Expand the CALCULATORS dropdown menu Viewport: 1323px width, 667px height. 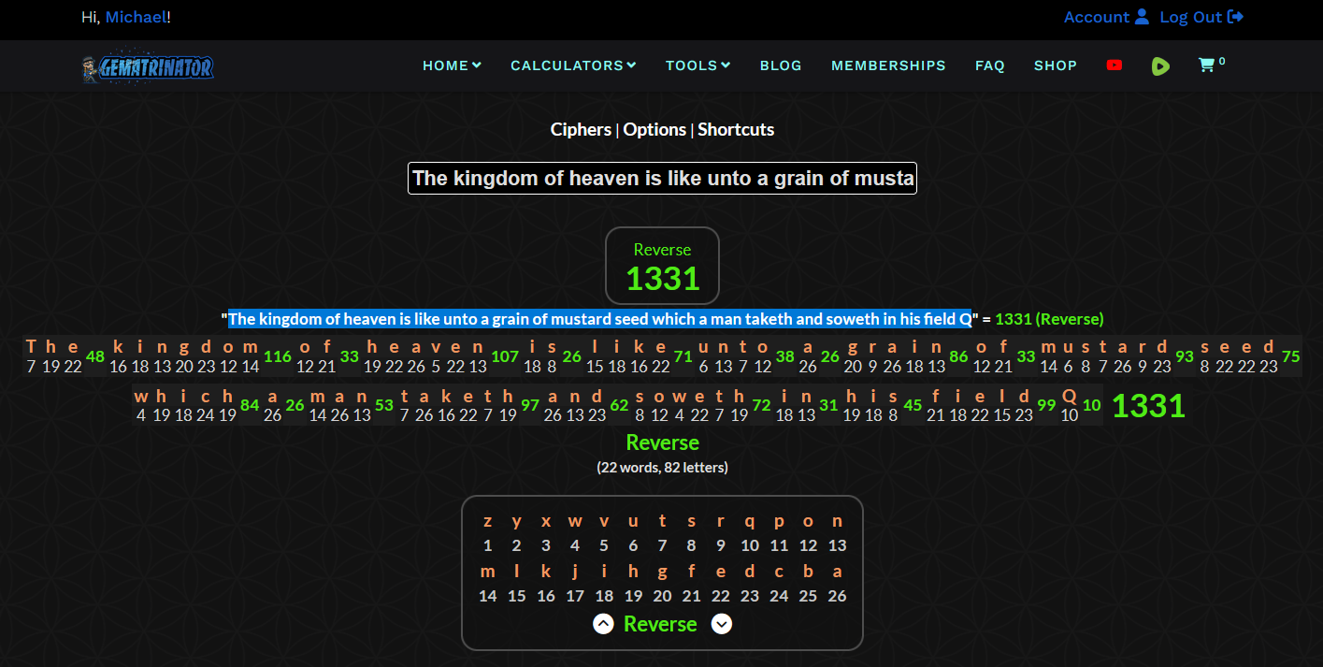tap(573, 65)
